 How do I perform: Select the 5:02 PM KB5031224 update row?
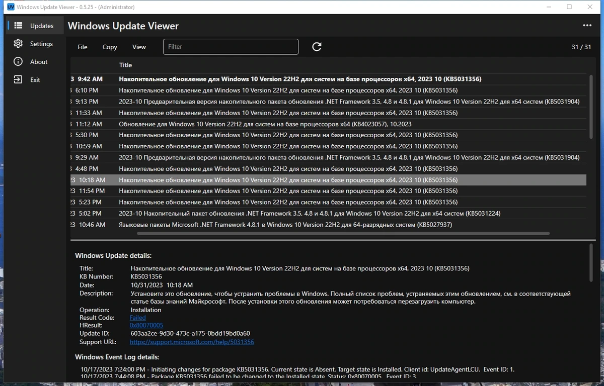(x=328, y=213)
